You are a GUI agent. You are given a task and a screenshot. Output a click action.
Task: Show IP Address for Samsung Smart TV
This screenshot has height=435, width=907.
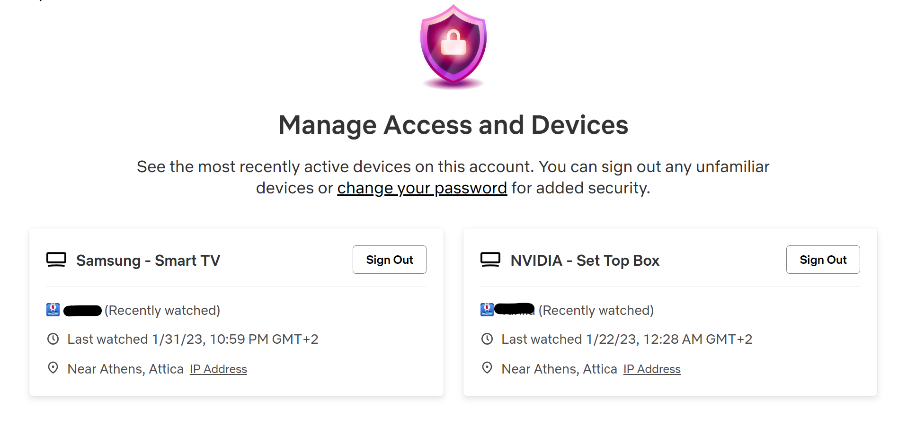[218, 369]
